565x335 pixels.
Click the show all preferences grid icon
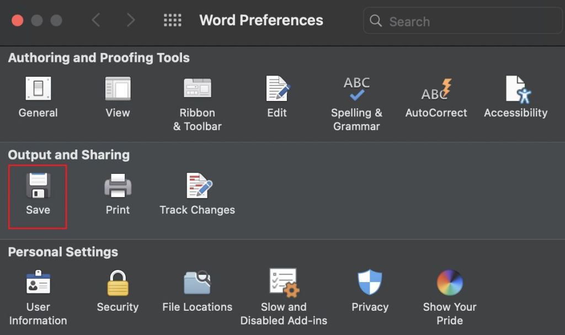(172, 20)
